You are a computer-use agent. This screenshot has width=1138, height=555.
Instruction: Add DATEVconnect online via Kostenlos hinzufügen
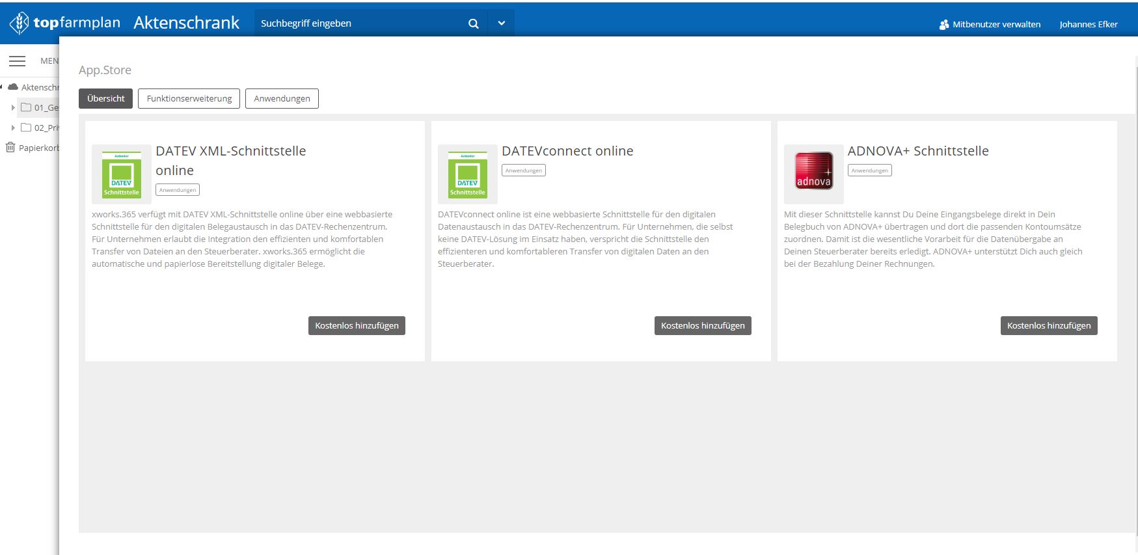coord(703,326)
